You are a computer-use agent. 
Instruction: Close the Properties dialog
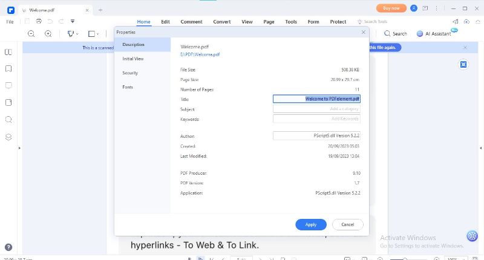tap(364, 32)
